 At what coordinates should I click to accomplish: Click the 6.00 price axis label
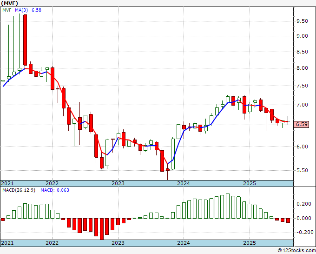[x=302, y=147]
